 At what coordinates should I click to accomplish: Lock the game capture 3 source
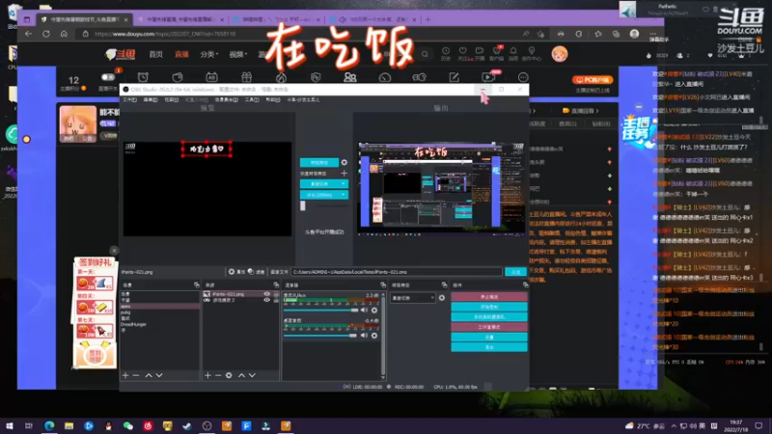tap(276, 300)
